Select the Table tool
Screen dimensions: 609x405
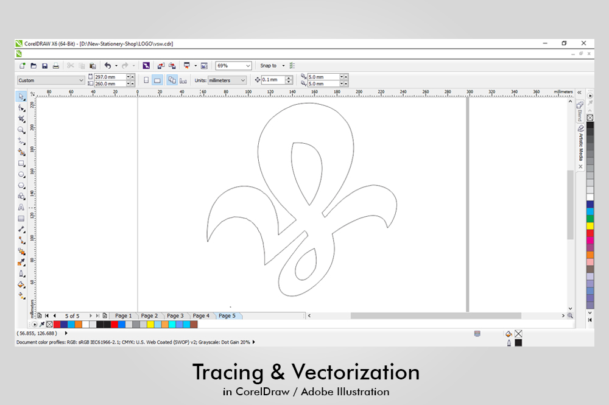21,218
